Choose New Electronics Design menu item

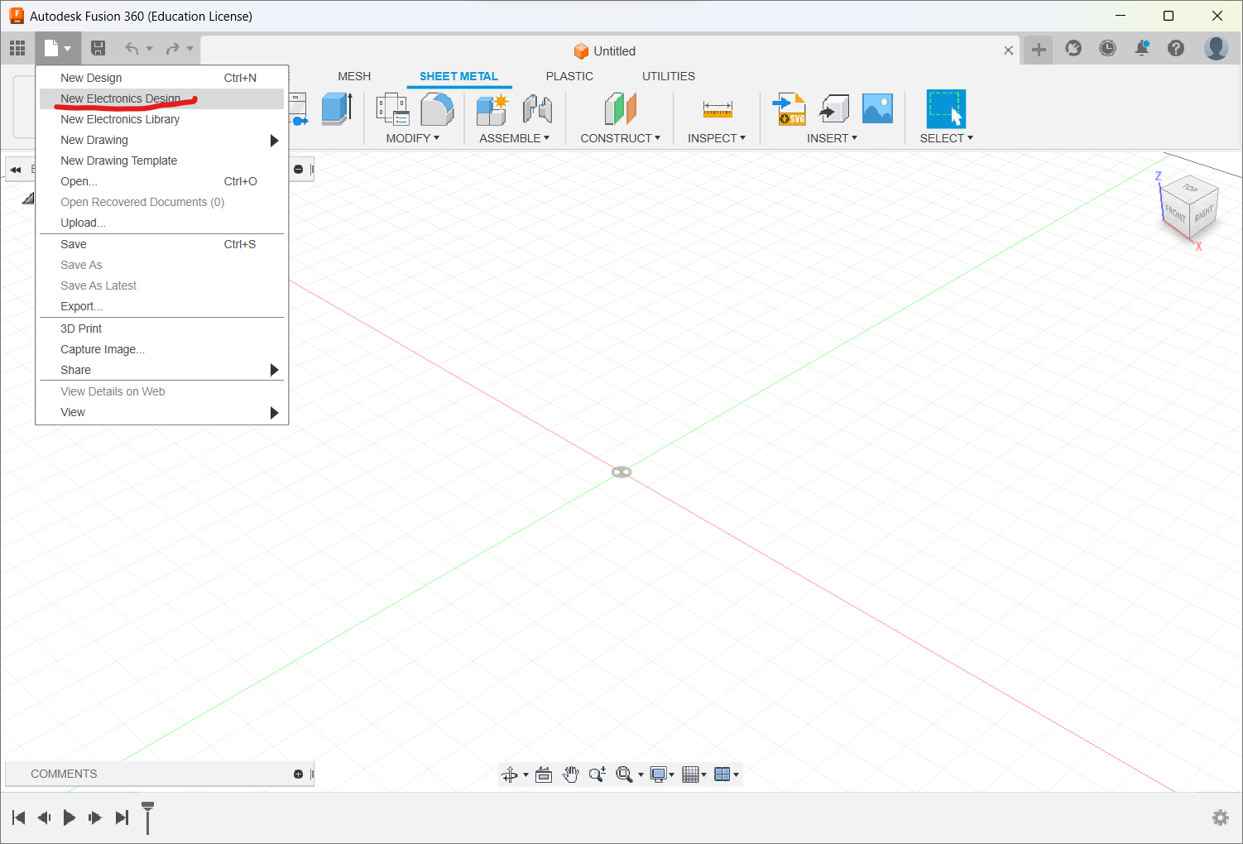click(x=120, y=98)
